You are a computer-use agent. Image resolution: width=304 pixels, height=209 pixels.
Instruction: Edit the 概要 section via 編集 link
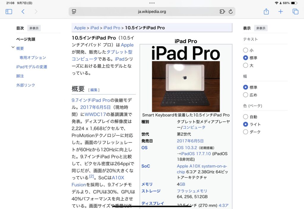[x=94, y=90]
